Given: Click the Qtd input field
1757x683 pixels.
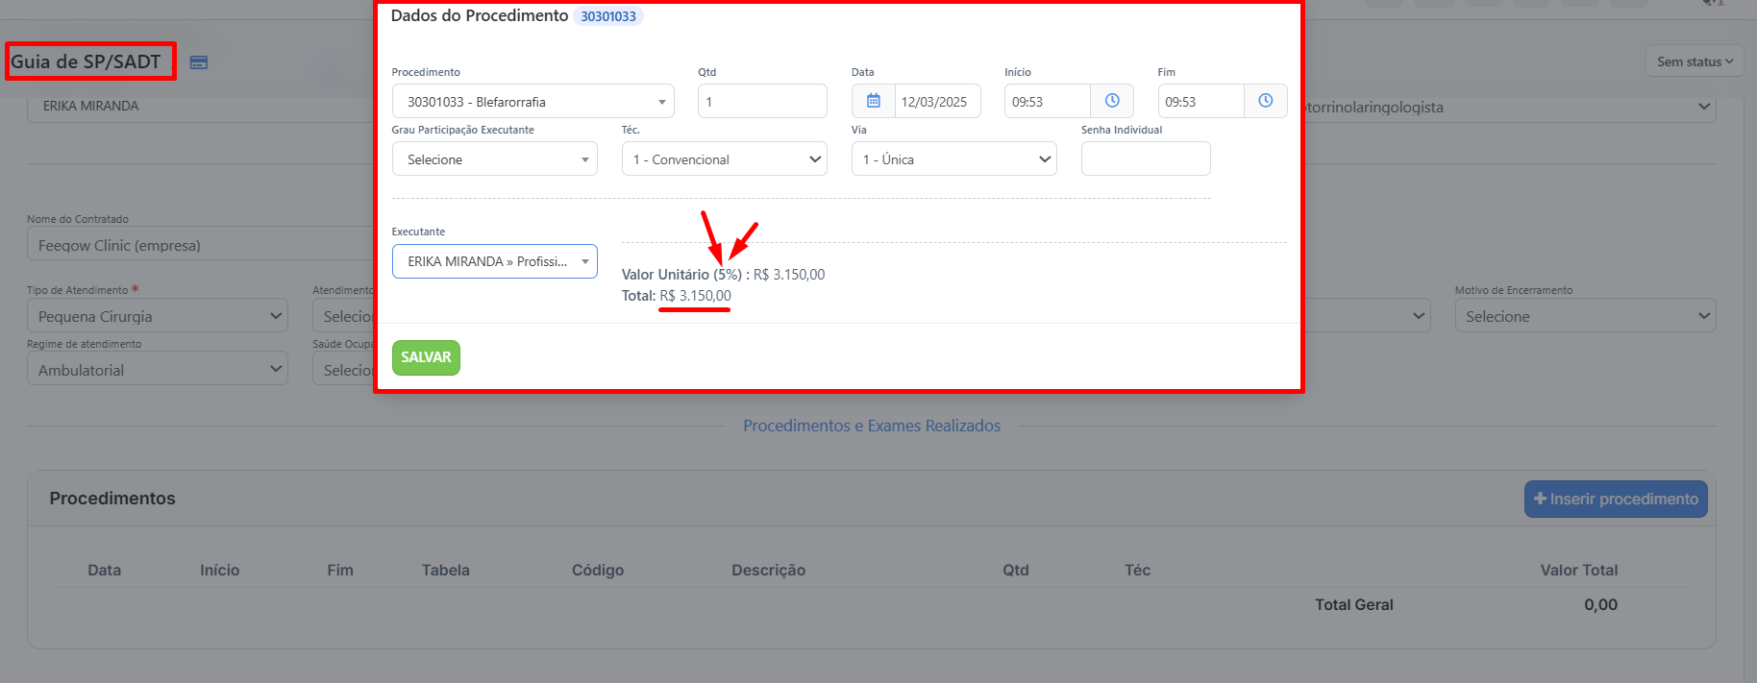Looking at the screenshot, I should (x=762, y=101).
